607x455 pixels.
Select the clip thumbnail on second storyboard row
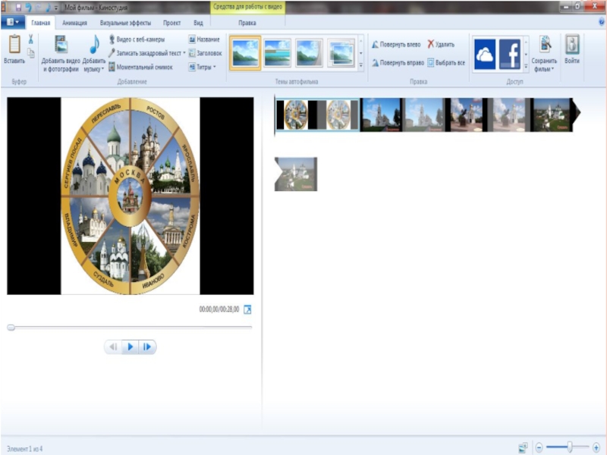pos(296,174)
